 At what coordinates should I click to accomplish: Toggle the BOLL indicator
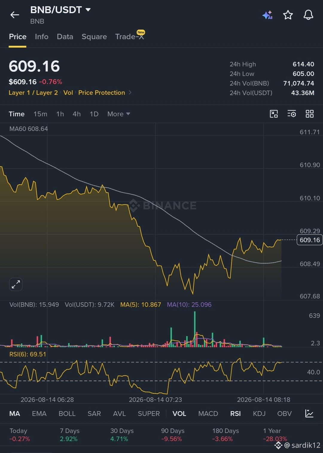tap(67, 414)
